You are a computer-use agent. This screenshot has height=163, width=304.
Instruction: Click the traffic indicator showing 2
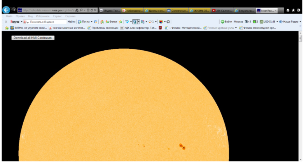click(255, 22)
